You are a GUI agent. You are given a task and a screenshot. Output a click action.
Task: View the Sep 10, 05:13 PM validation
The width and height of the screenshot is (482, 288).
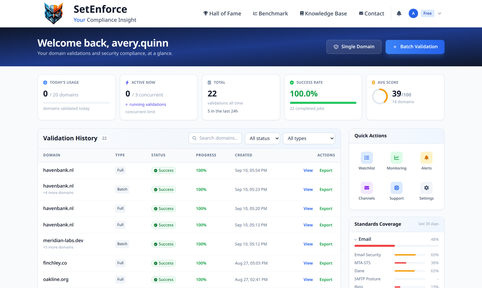[308, 225]
